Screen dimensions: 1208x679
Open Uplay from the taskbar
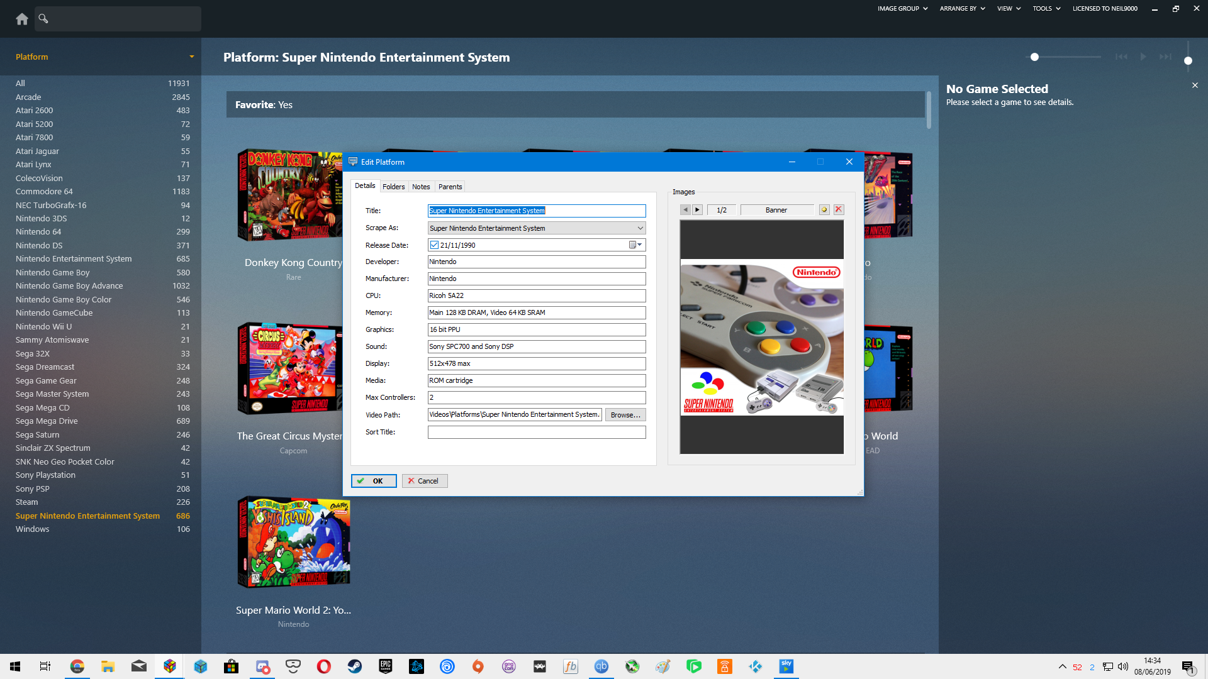pyautogui.click(x=447, y=666)
